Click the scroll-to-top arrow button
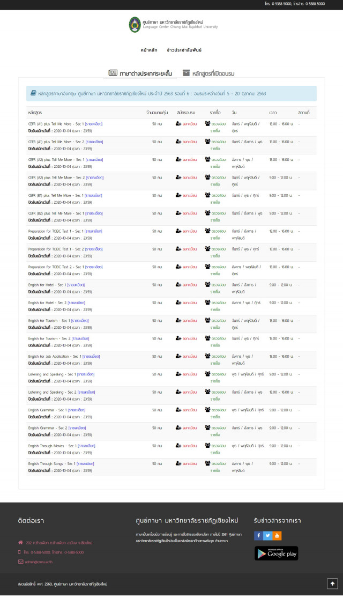The width and height of the screenshot is (343, 598). (x=332, y=584)
